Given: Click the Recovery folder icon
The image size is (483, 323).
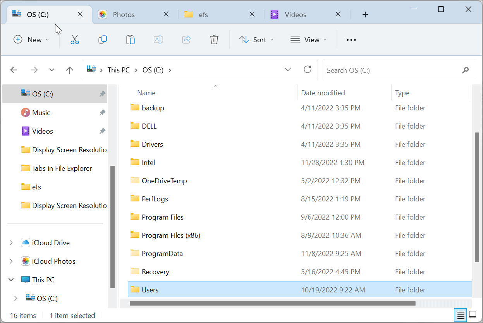Looking at the screenshot, I should point(135,271).
